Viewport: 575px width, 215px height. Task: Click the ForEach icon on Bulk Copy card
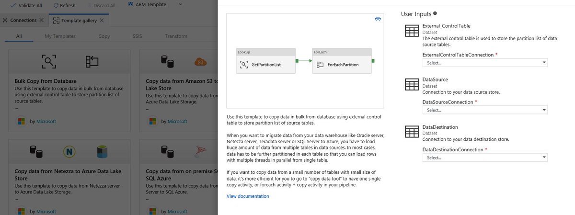(92, 61)
